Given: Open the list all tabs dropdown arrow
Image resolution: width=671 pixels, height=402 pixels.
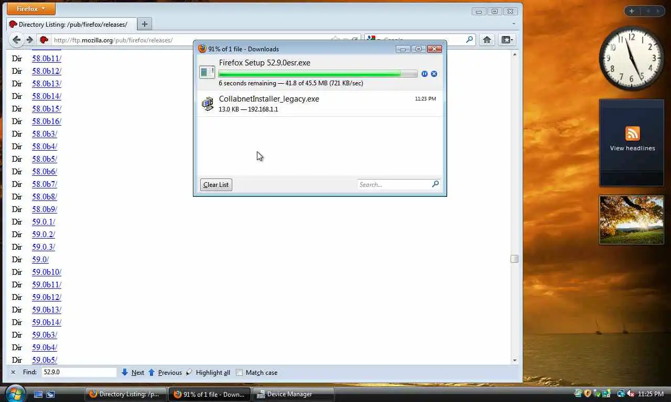Looking at the screenshot, I should pos(514,24).
